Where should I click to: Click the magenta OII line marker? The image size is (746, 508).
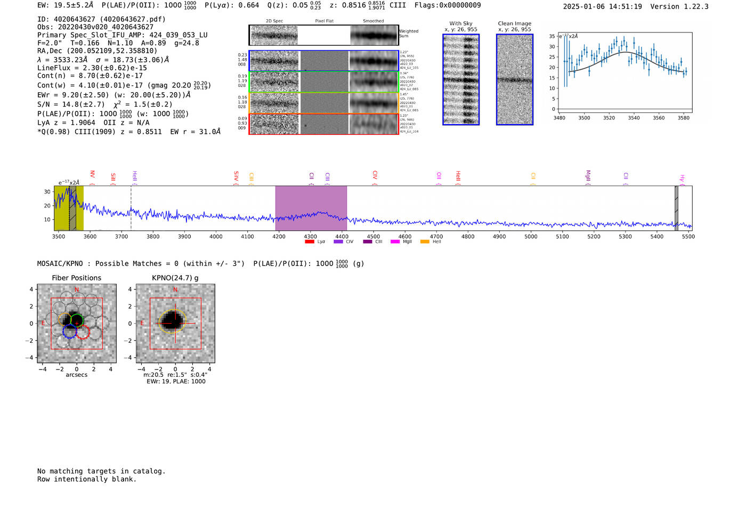(x=439, y=176)
